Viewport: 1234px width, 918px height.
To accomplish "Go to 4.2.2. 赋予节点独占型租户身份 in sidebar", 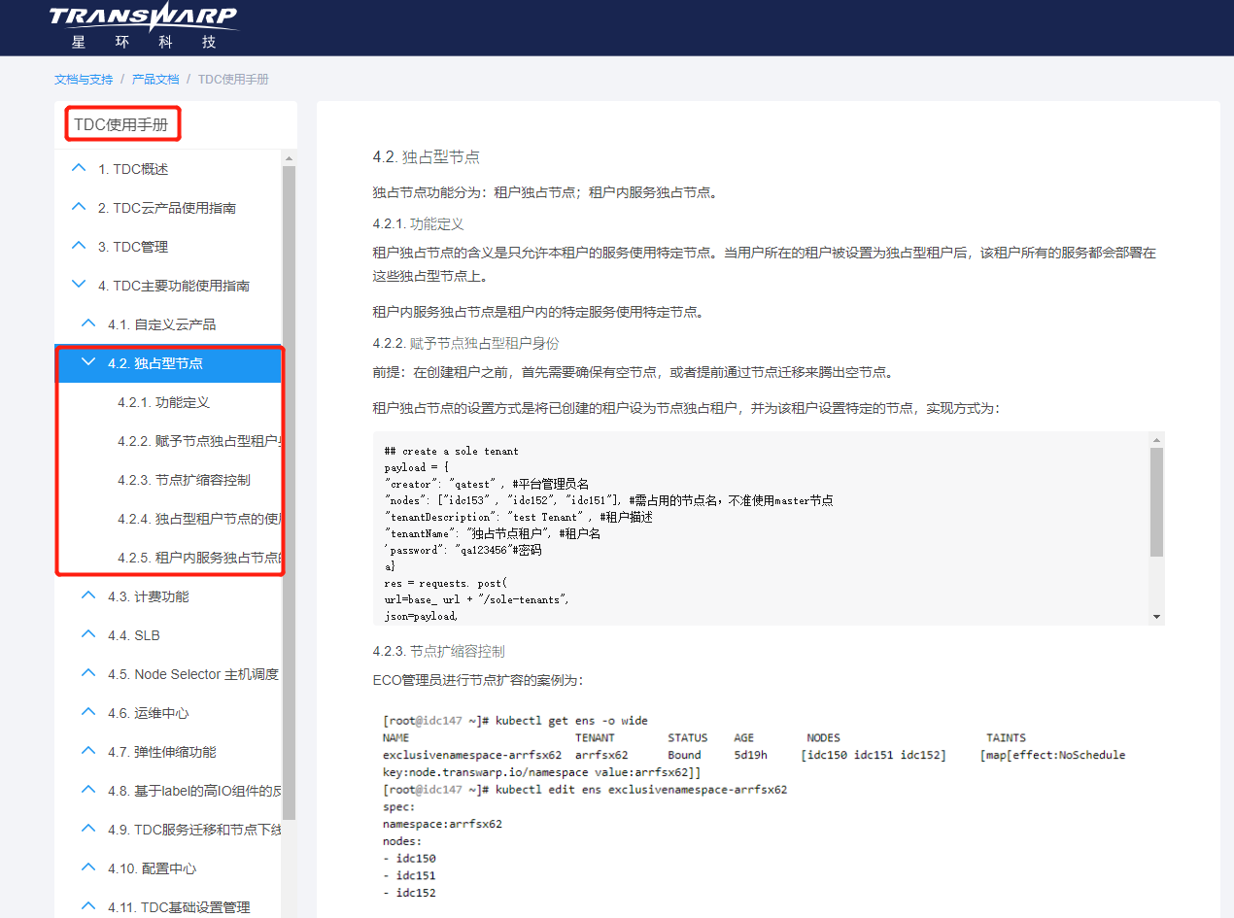I will click(x=199, y=441).
